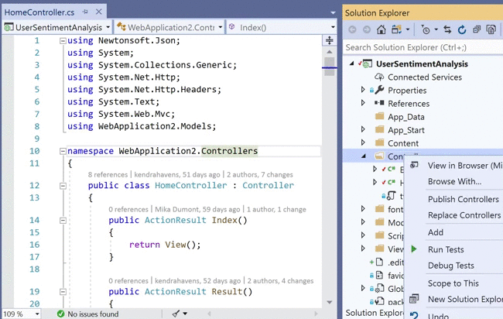503x319 pixels.
Task: Click the App_Data folder icon
Action: 379,116
